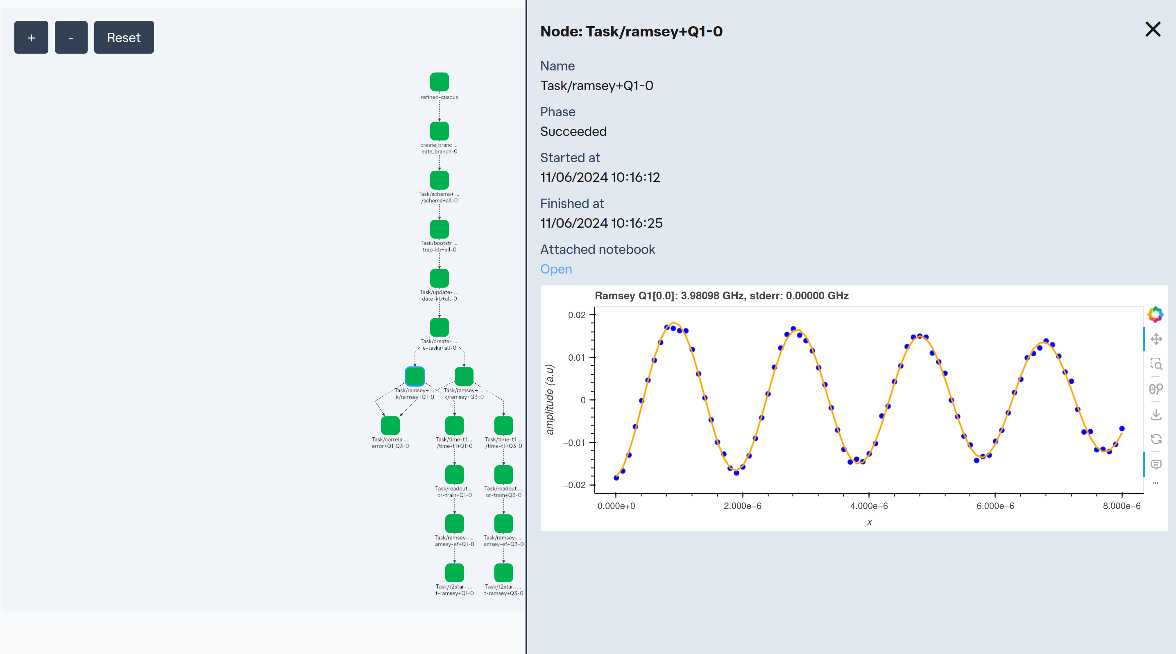Select the readout-train+Q3-0 node
The width and height of the screenshot is (1176, 654).
click(503, 475)
